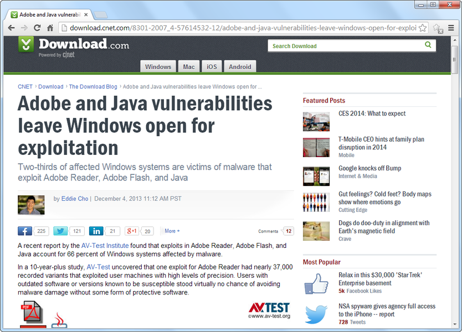Screen dimensions: 462x332
Task: Share the article on LinkedIn
Action: pyautogui.click(x=96, y=231)
